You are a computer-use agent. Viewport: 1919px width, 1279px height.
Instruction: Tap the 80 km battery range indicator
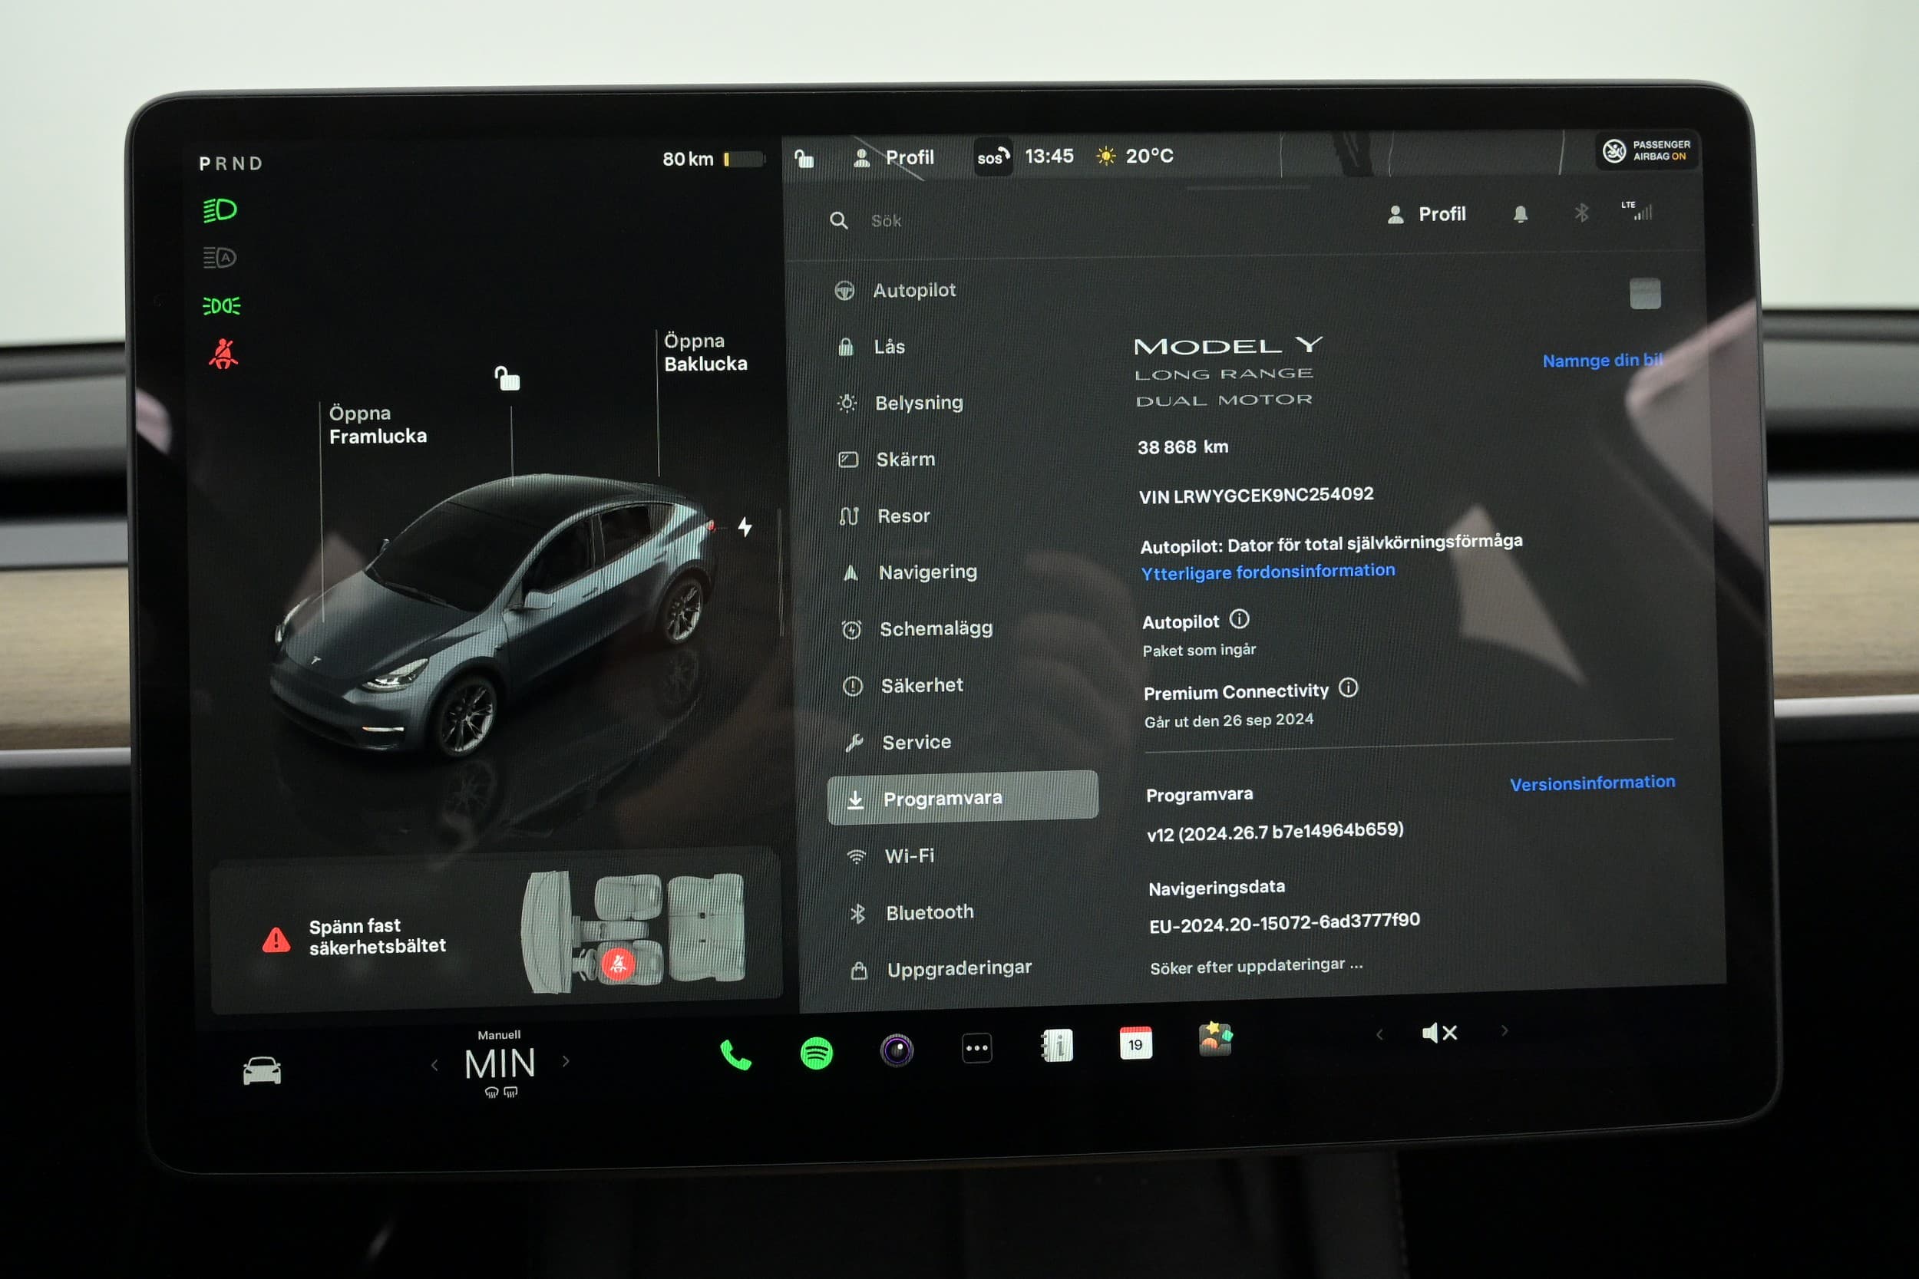[713, 159]
